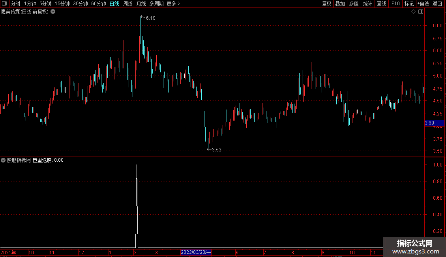The width and height of the screenshot is (446, 257).
Task: Open F10 company information
Action: tap(395, 4)
